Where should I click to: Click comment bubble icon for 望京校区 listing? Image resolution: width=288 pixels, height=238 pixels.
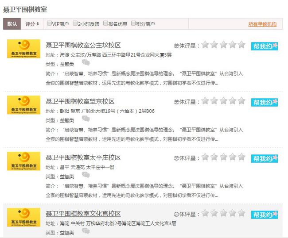(x=86, y=119)
